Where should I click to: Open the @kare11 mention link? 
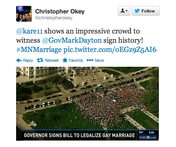[x=30, y=31]
